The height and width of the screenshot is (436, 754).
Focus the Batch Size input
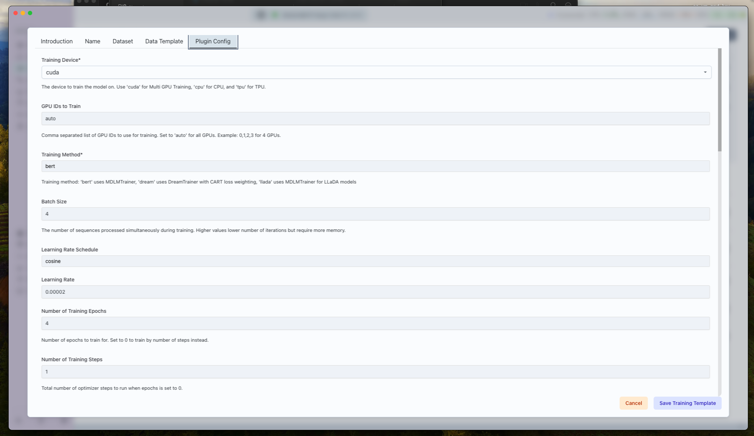pyautogui.click(x=375, y=214)
